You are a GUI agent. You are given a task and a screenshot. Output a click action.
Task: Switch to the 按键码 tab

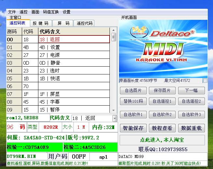pos(40,23)
